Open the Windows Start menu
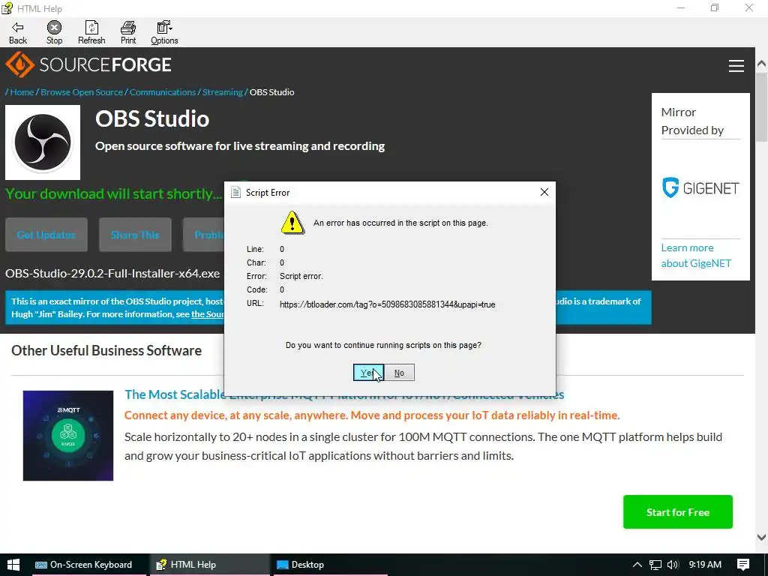Image resolution: width=768 pixels, height=576 pixels. click(x=13, y=565)
